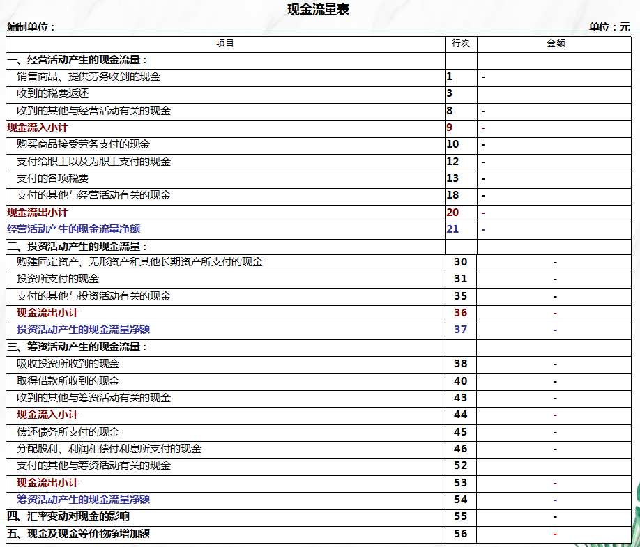
Task: Select 经营活动产生的现金流量净额 blue label
Action: [73, 229]
